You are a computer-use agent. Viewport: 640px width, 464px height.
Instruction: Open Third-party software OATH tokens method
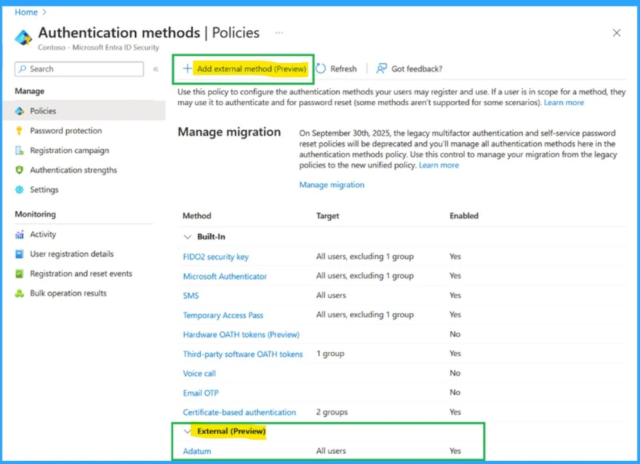[243, 354]
